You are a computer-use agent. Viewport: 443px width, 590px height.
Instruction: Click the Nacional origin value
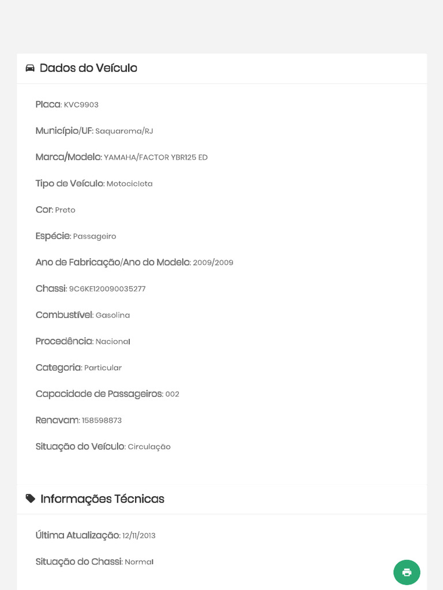tap(112, 342)
